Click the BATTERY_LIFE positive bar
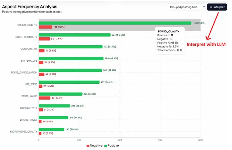Screen dimensions: 232x150 tap(71, 59)
